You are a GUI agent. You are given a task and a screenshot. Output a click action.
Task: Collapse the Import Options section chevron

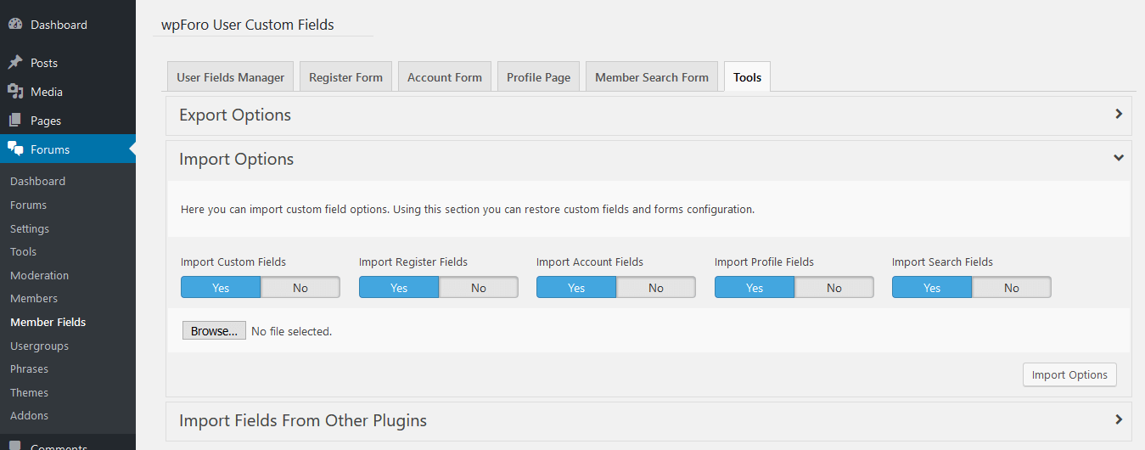tap(1119, 158)
